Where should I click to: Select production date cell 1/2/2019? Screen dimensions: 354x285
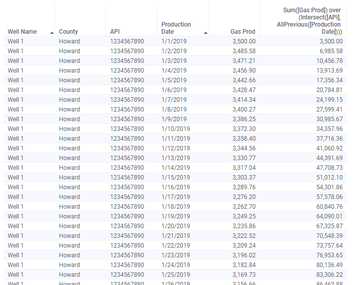click(174, 51)
